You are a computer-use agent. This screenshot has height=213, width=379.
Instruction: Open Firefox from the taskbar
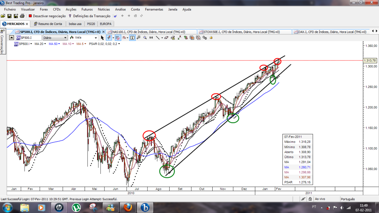click(x=128, y=208)
